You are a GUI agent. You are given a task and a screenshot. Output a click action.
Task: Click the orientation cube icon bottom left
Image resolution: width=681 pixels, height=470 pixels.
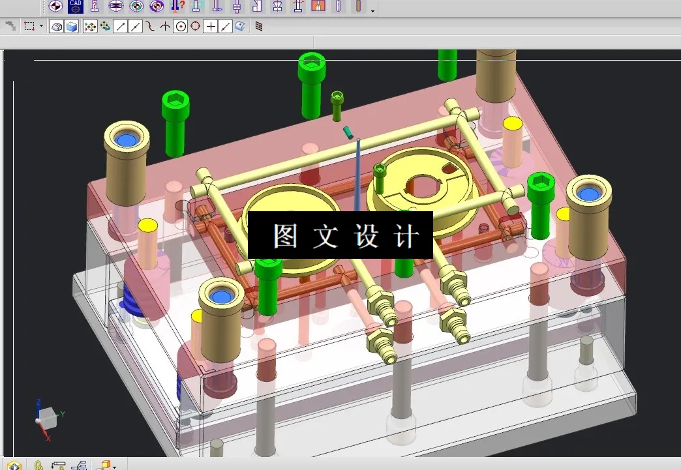[14, 465]
